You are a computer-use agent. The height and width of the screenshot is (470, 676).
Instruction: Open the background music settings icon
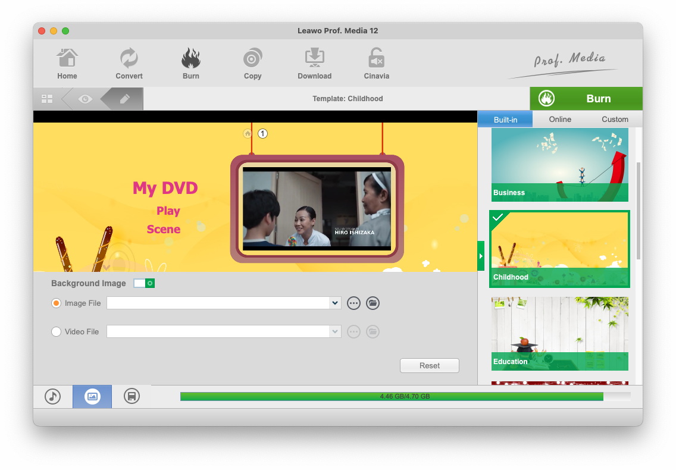coord(53,396)
